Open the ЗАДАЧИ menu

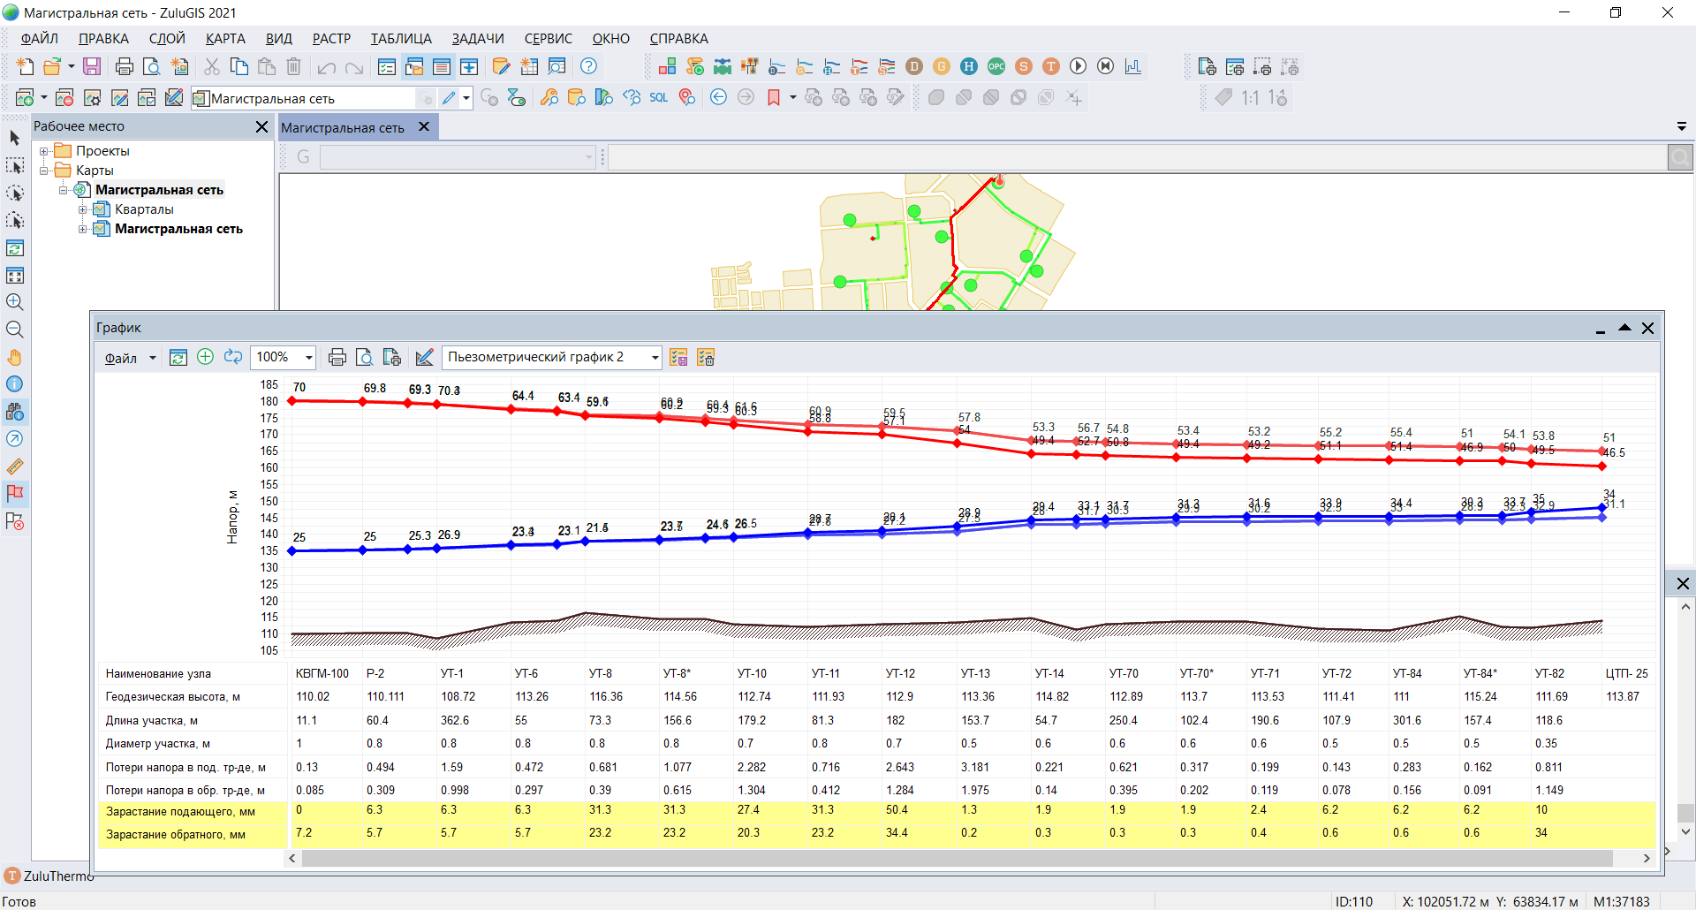(477, 39)
